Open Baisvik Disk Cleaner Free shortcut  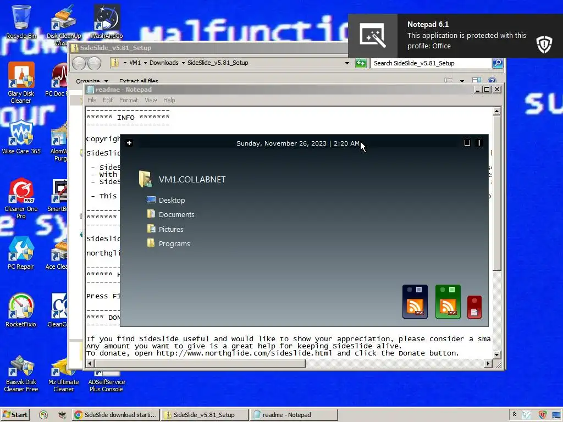tap(21, 373)
